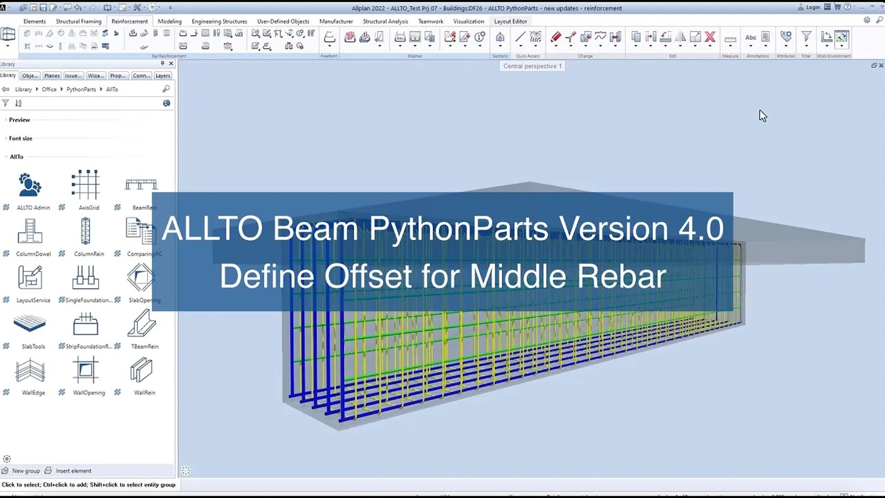
Task: Select the WallOpening PythonPart
Action: 85,370
